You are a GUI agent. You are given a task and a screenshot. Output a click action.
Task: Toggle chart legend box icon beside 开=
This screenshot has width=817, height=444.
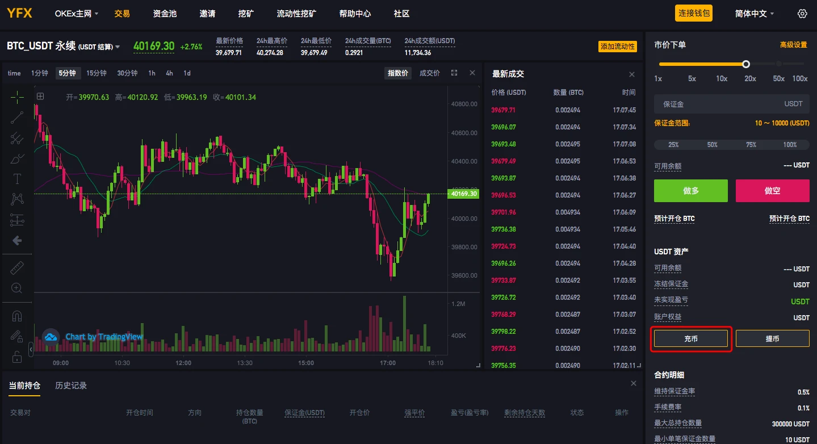point(40,97)
